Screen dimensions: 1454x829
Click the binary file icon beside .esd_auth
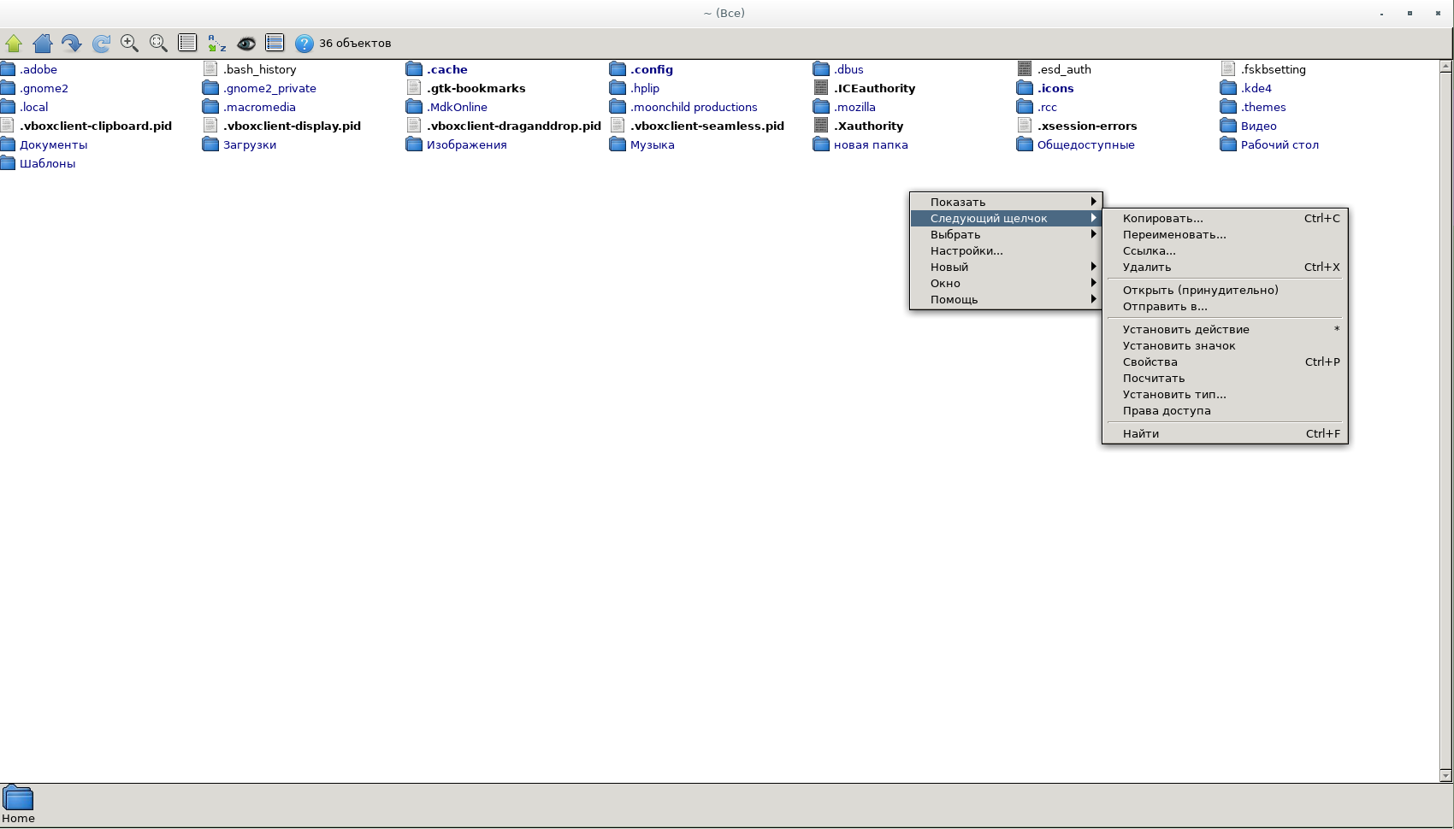pyautogui.click(x=1025, y=69)
